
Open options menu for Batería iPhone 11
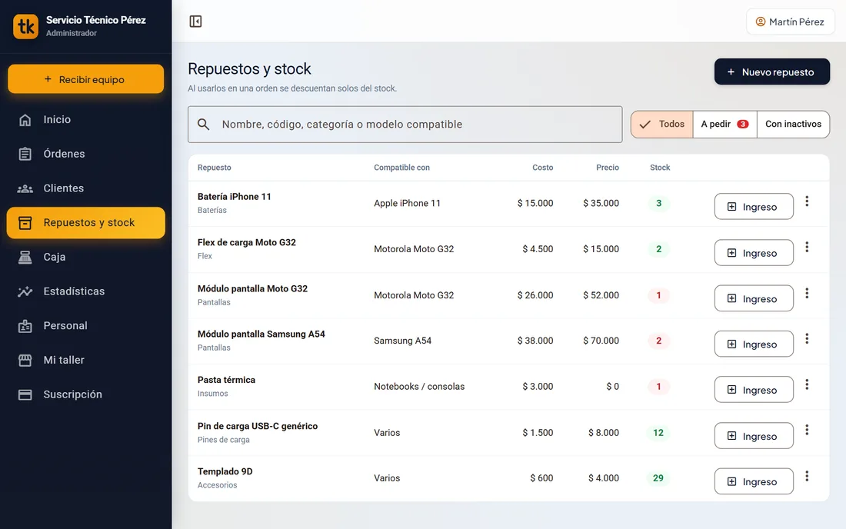(x=807, y=201)
